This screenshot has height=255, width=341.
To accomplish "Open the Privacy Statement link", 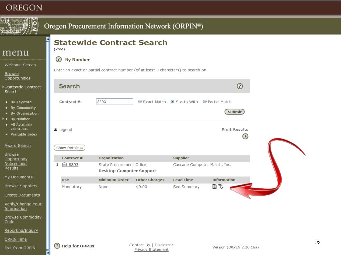I will pos(151,250).
